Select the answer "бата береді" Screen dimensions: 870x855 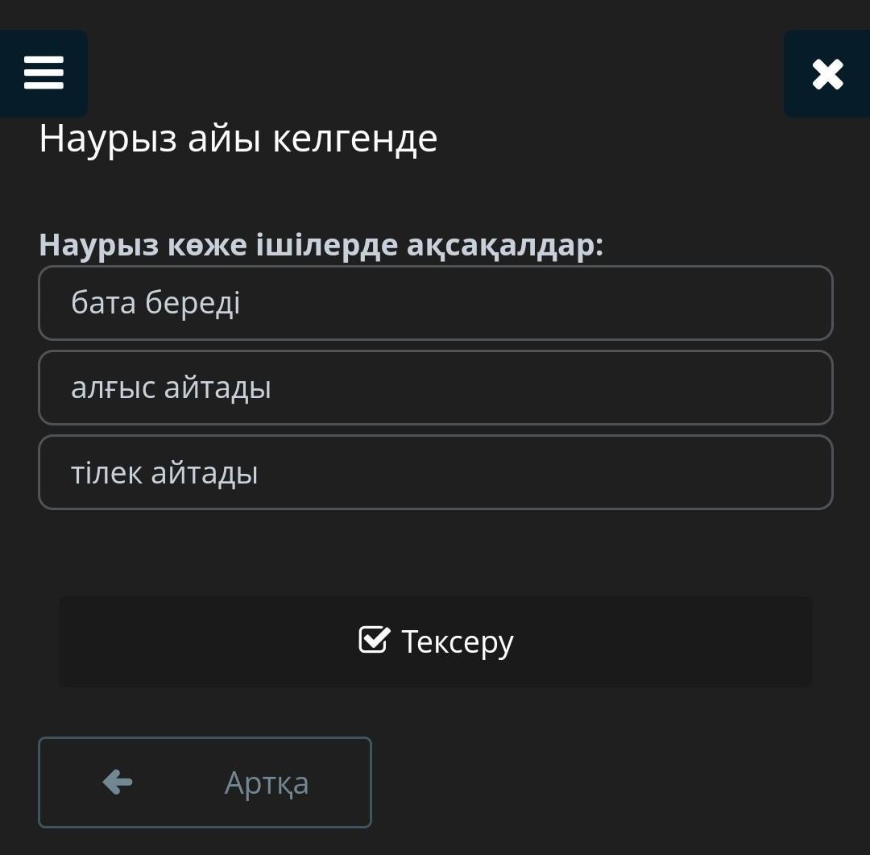coord(435,303)
